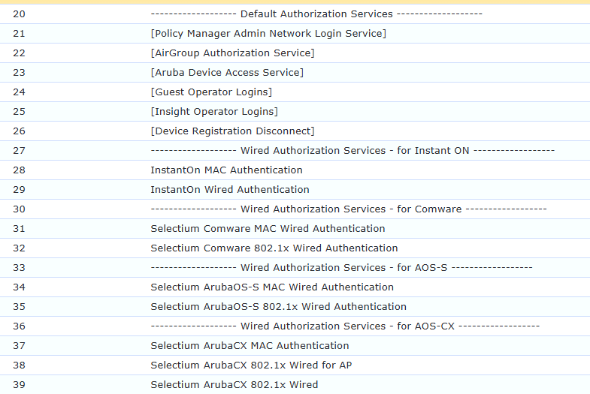Click order number 24
The width and height of the screenshot is (590, 394).
pyautogui.click(x=19, y=92)
